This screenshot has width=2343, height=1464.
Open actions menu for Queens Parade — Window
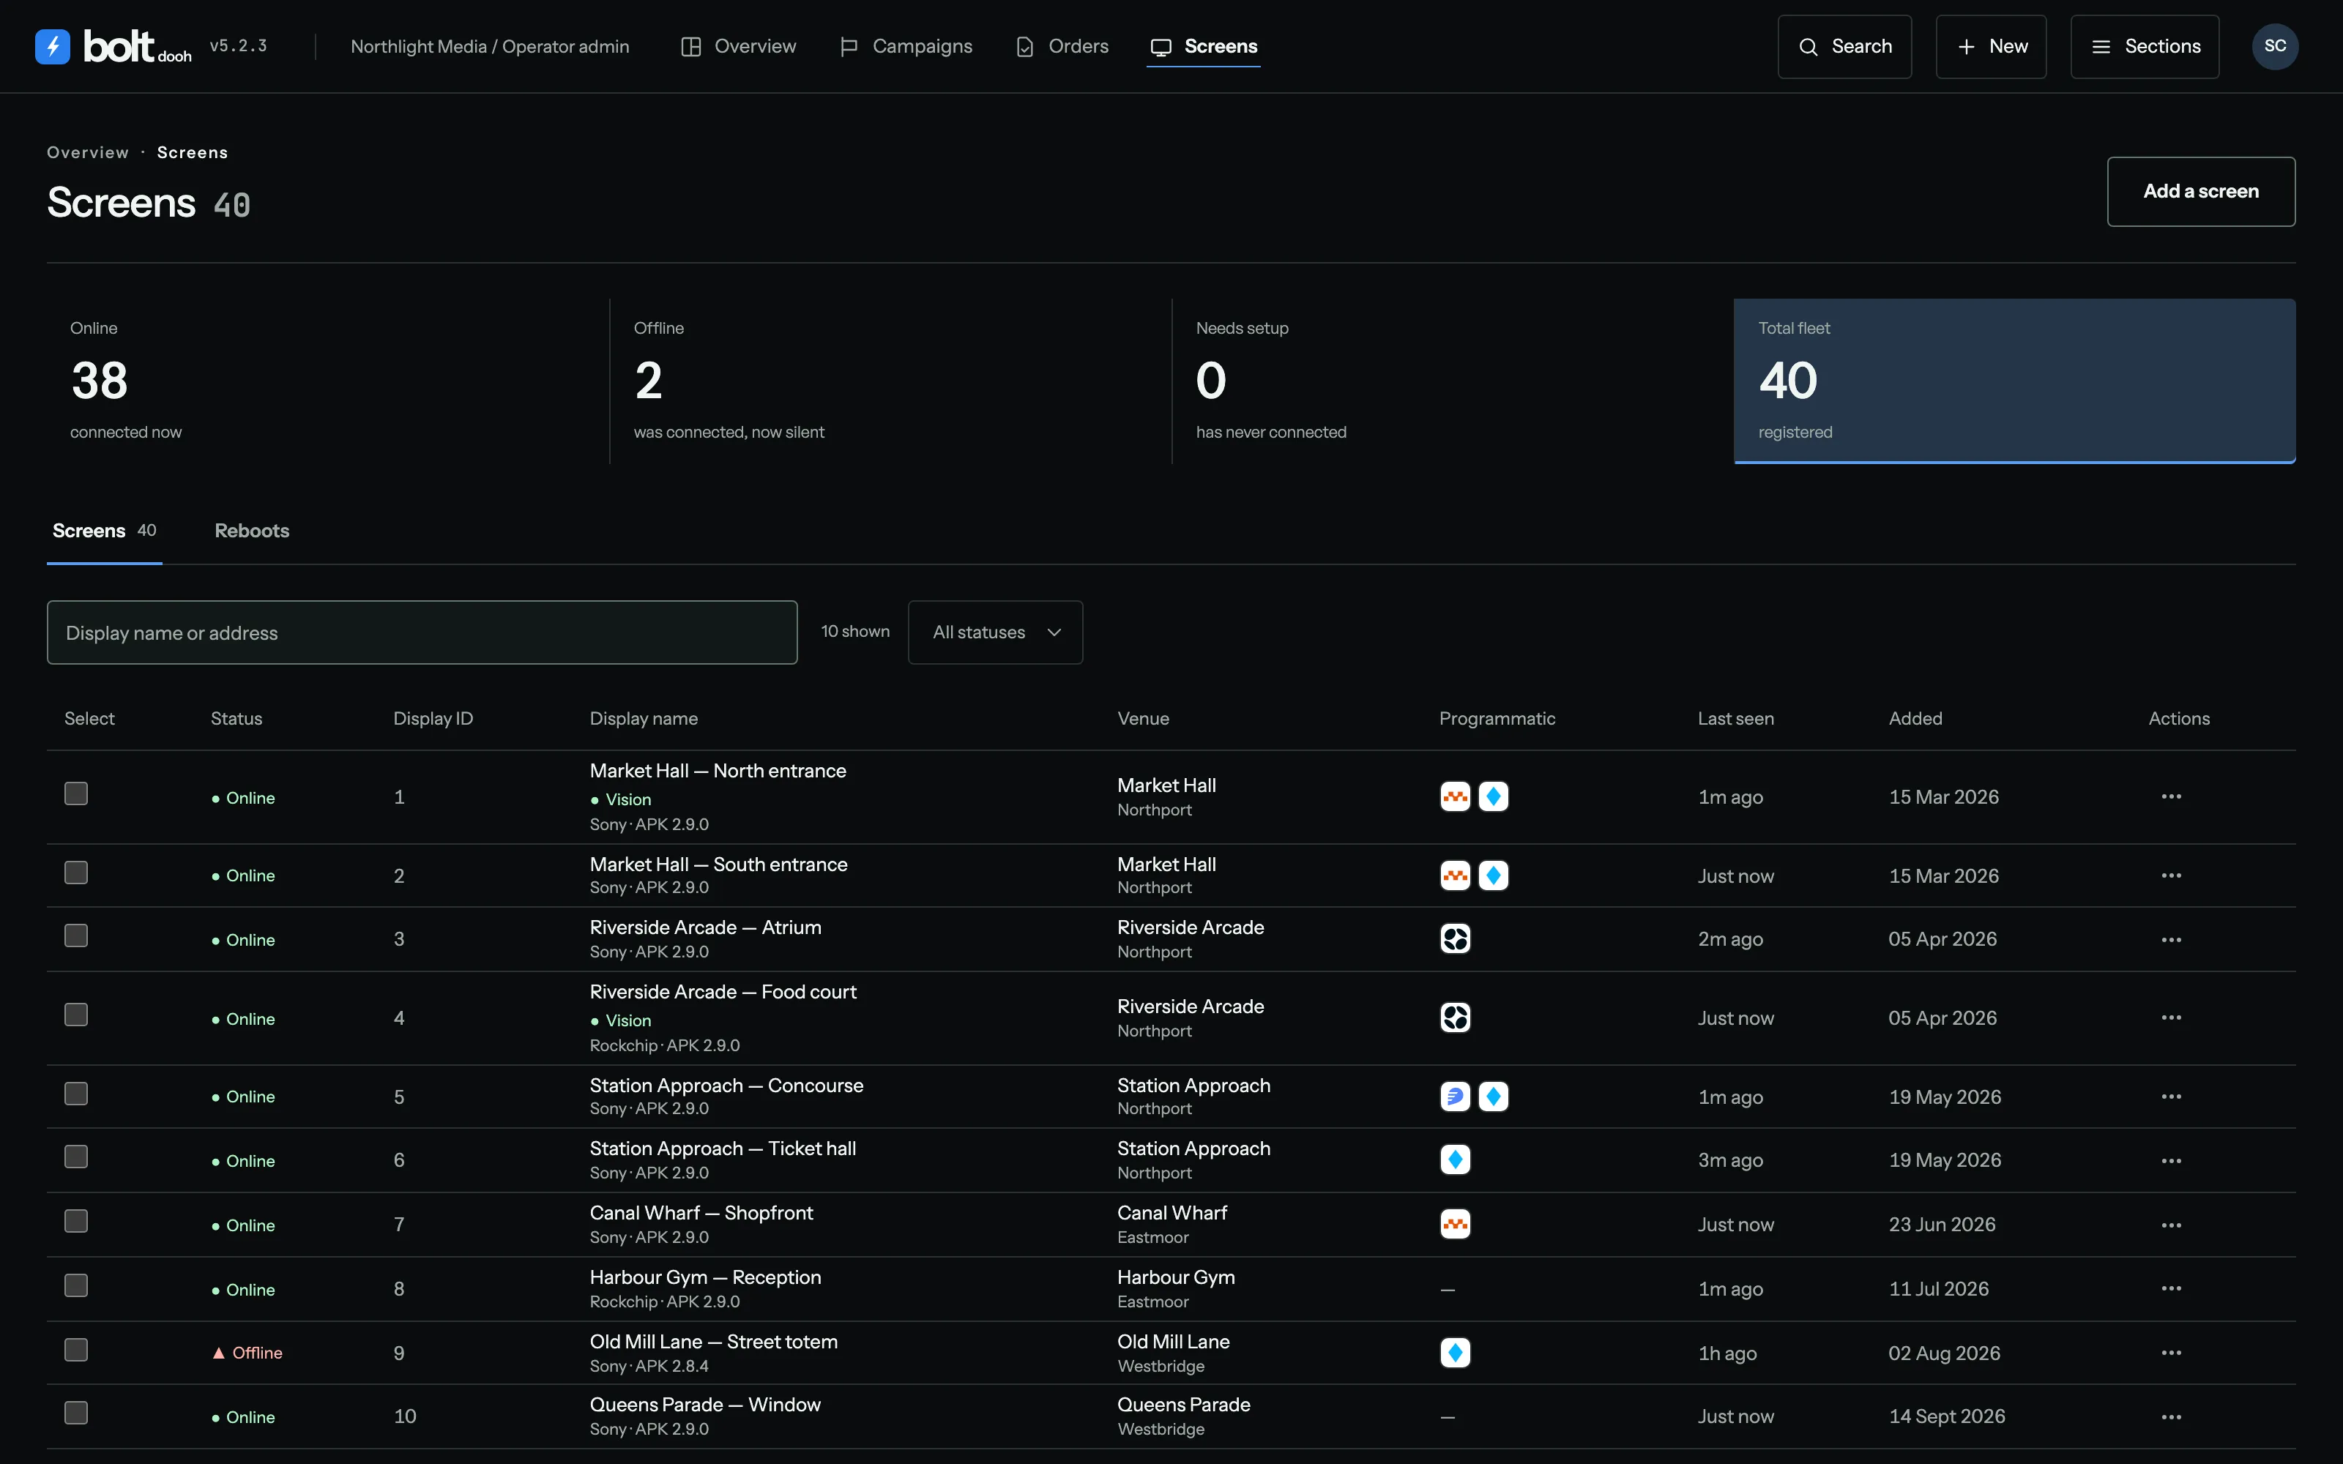click(x=2171, y=1416)
